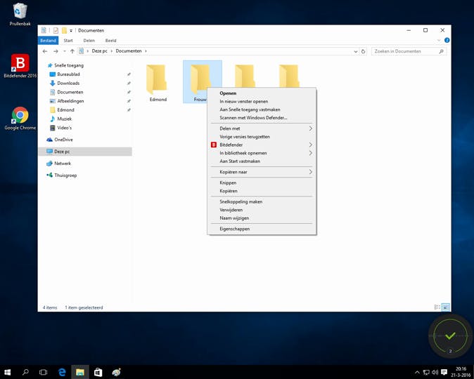Click the Up arrow navigation icon
This screenshot has width=474, height=379.
tap(72, 51)
